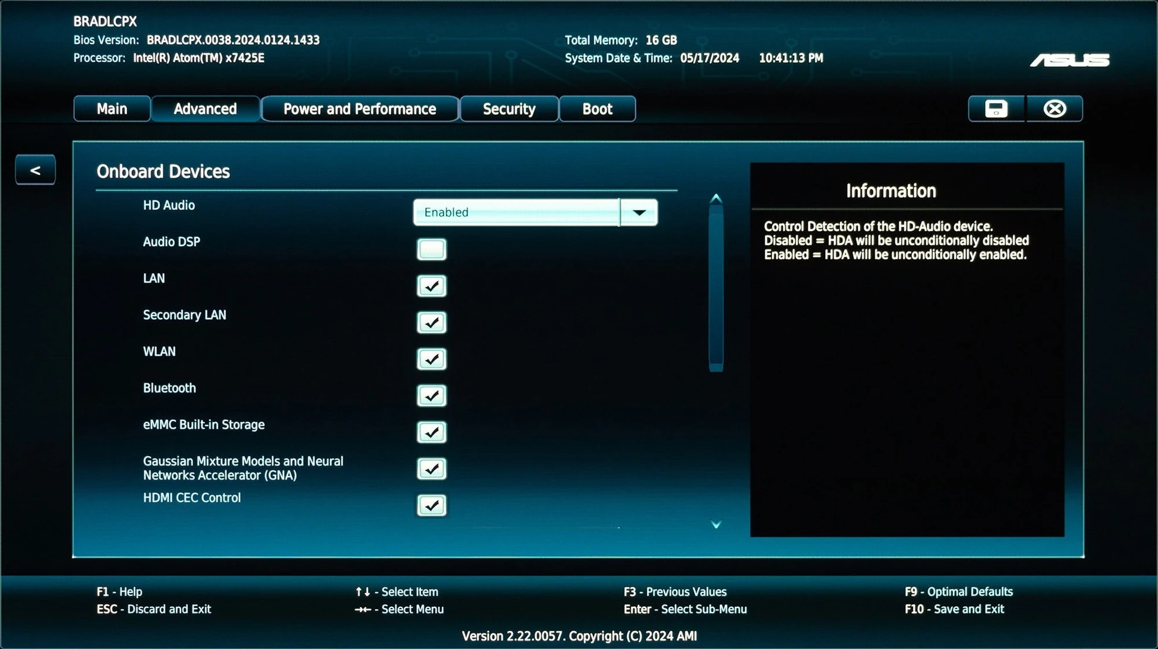Click F9 - Optimal Defaults hint
The image size is (1158, 649).
click(958, 592)
